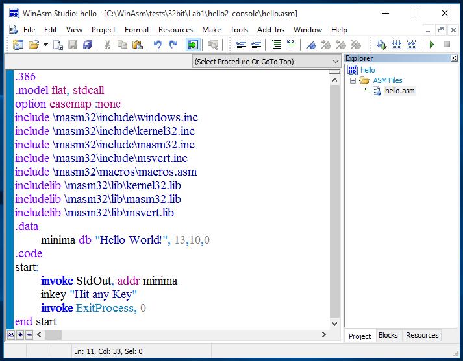Open the Tools menu
This screenshot has height=361, width=463.
coord(239,30)
